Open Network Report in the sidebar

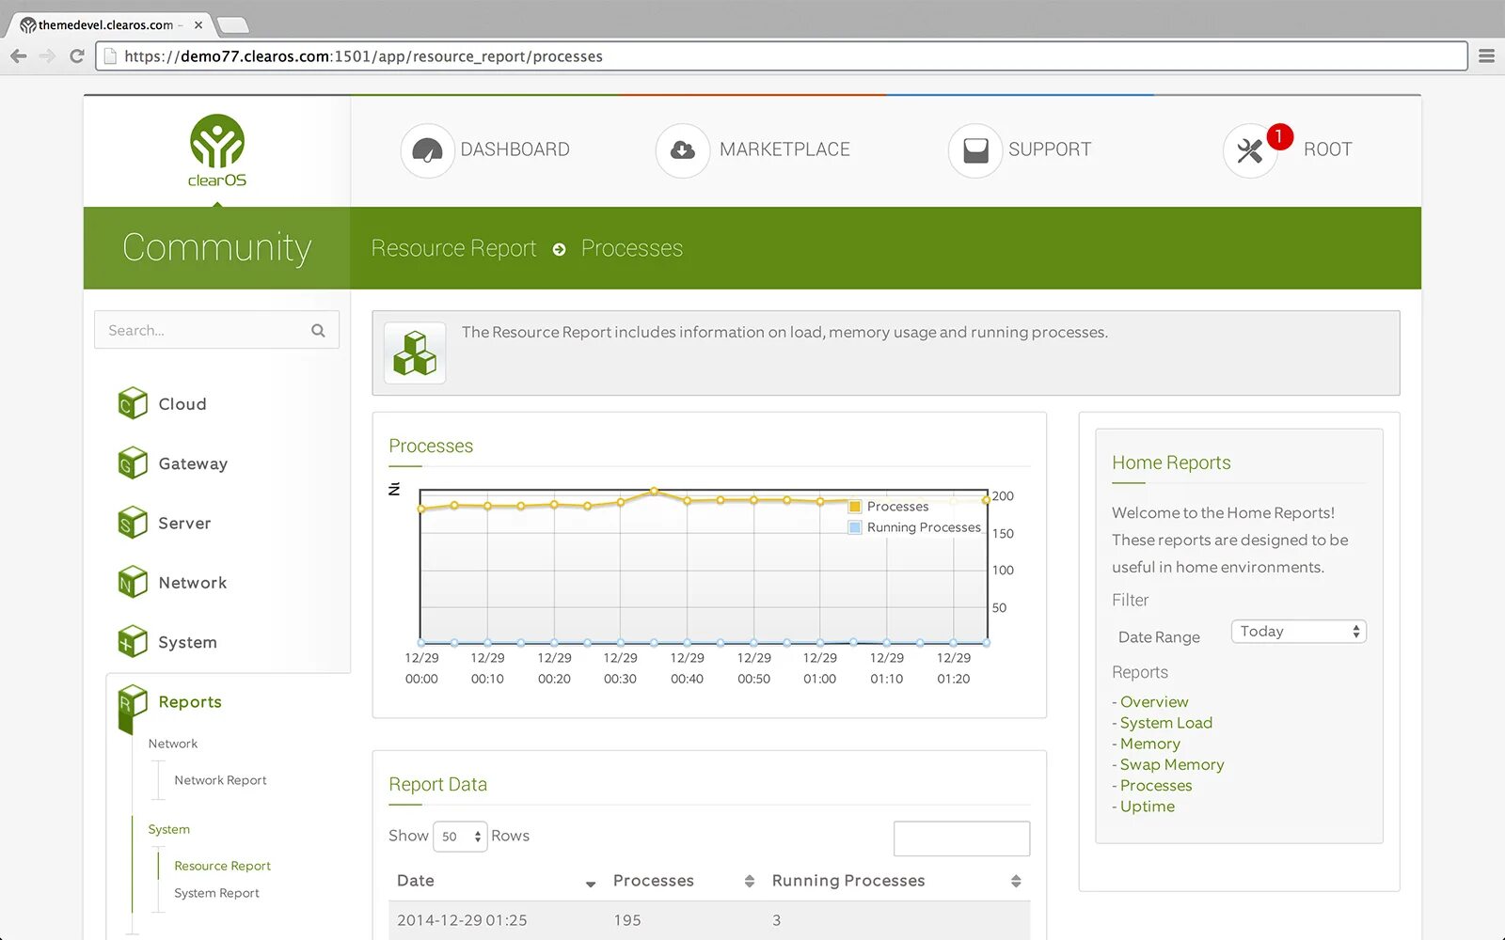click(220, 780)
